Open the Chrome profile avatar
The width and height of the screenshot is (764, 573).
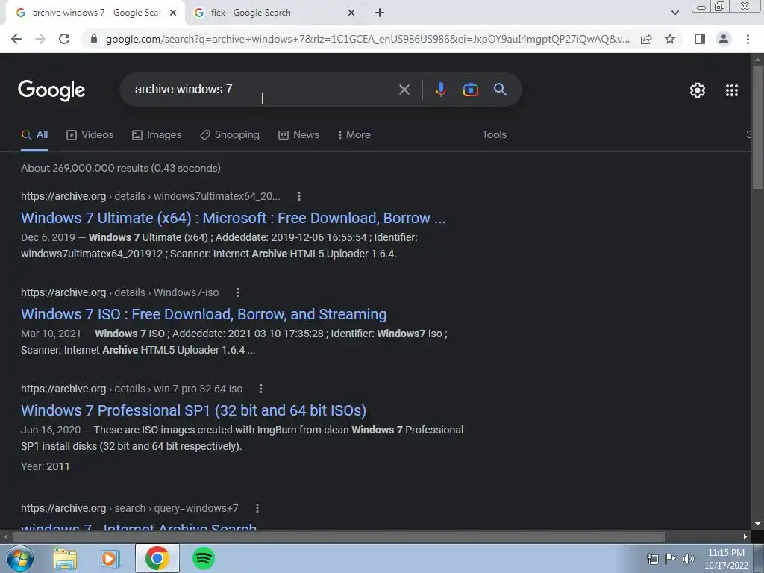(724, 39)
